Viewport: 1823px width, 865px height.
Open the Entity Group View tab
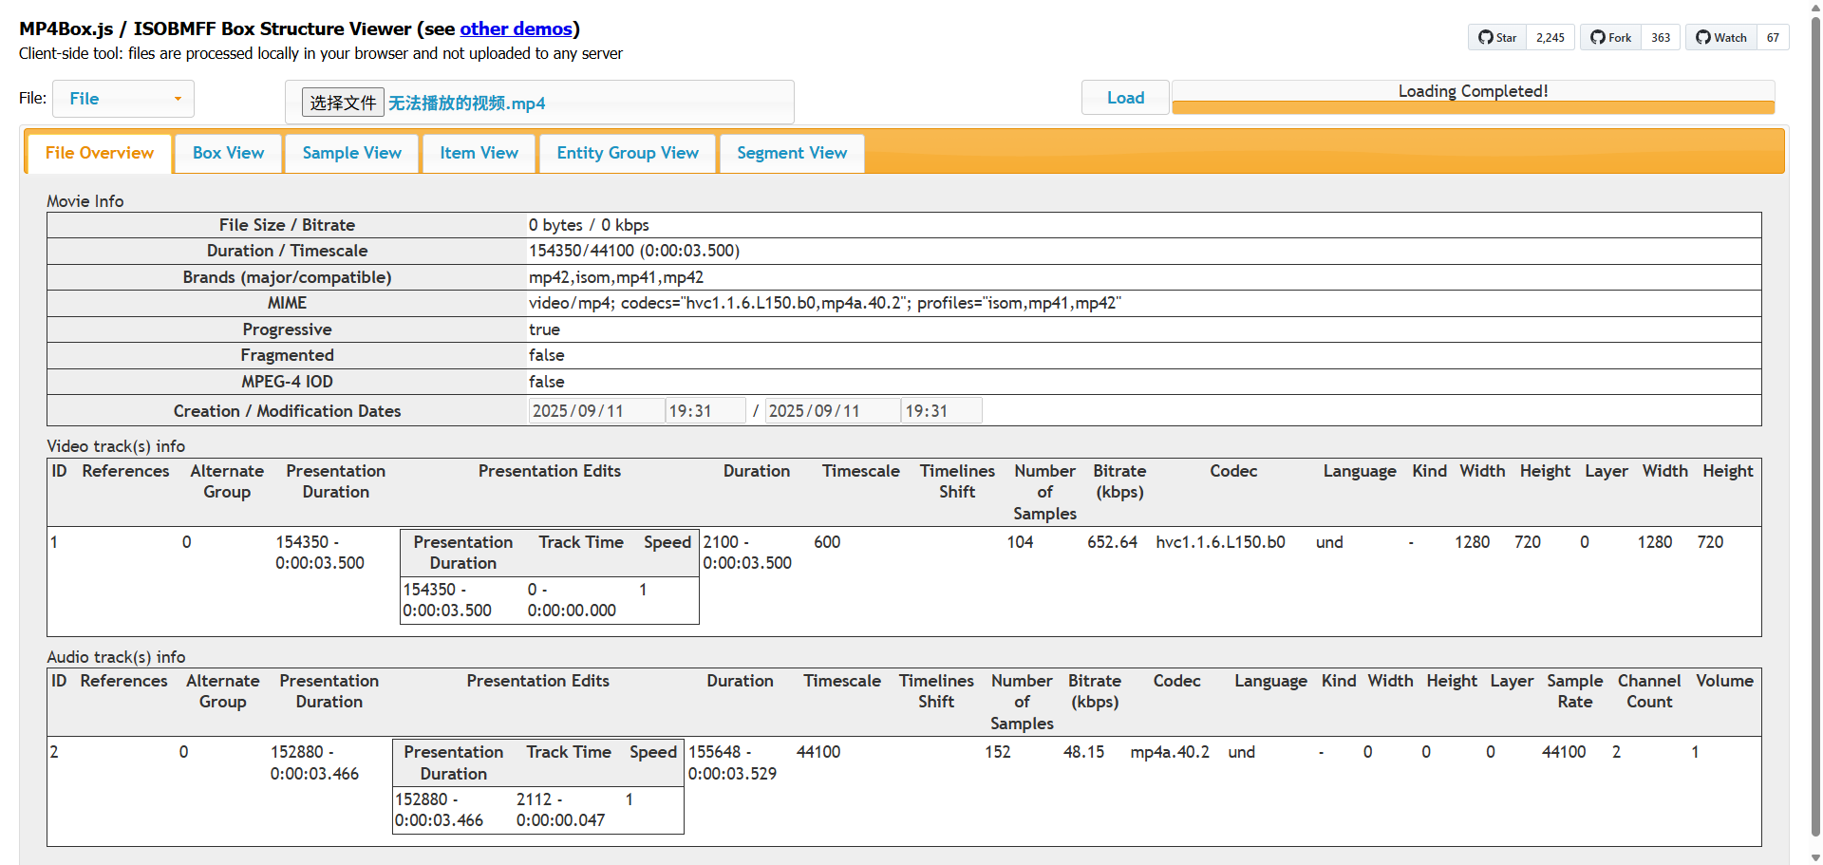click(x=628, y=153)
